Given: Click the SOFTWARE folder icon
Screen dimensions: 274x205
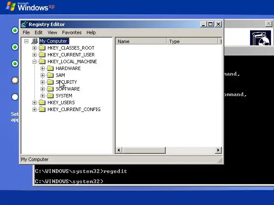Looking at the screenshot, I should click(51, 89).
